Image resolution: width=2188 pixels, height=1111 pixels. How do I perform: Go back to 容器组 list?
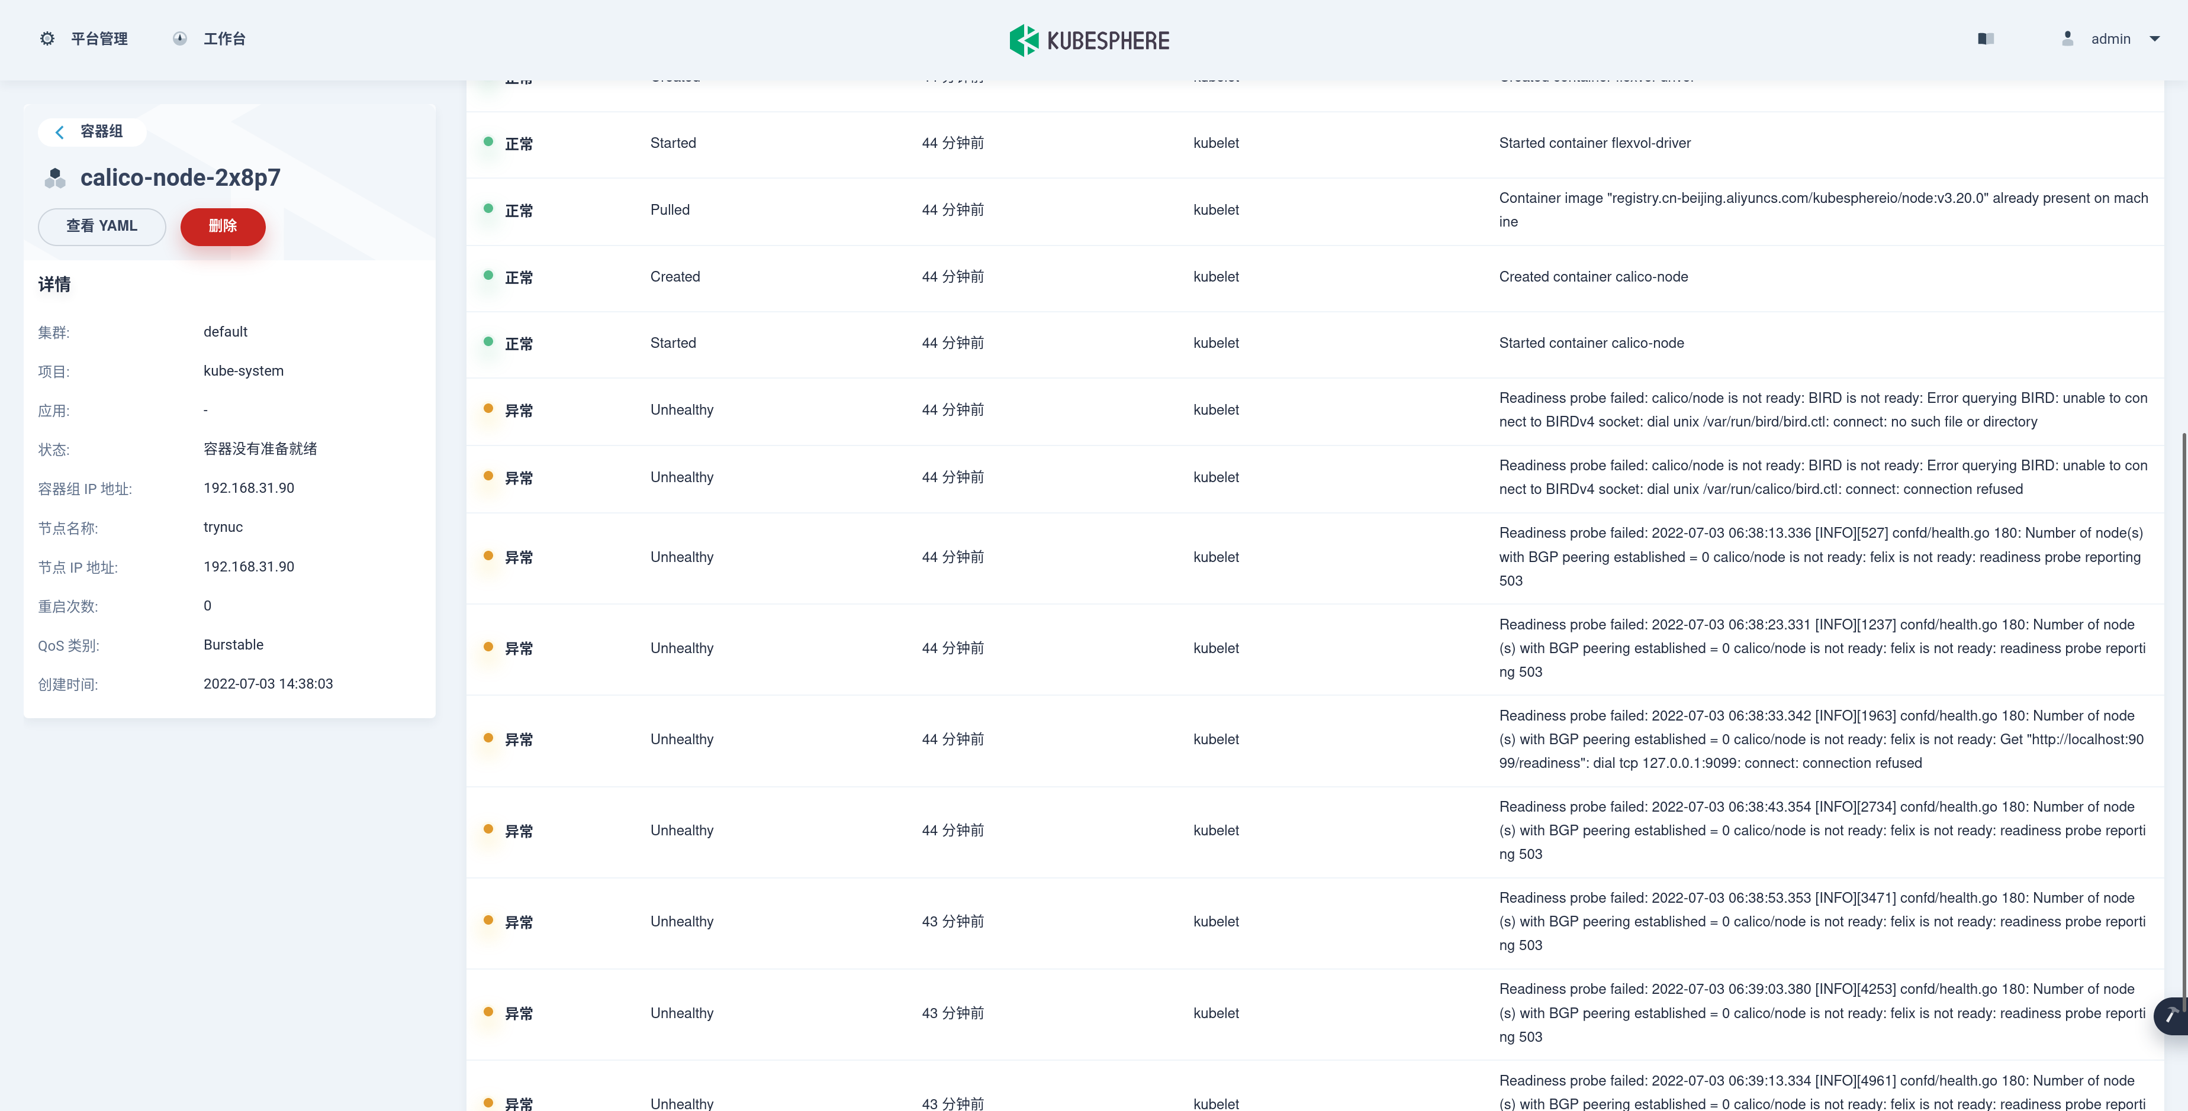tap(101, 131)
